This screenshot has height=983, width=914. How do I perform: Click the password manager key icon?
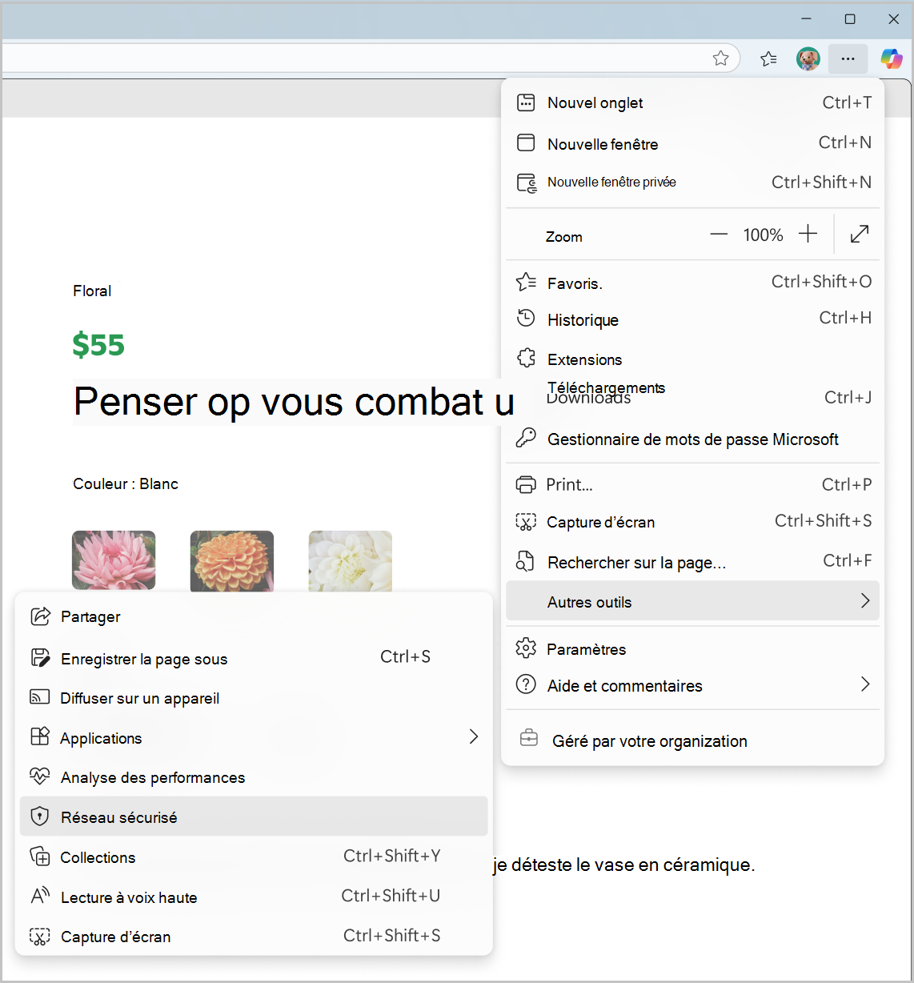pyautogui.click(x=526, y=437)
